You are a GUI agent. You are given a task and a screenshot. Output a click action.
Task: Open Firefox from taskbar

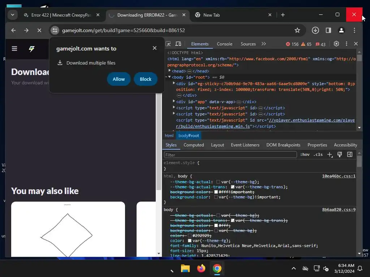(x=201, y=268)
